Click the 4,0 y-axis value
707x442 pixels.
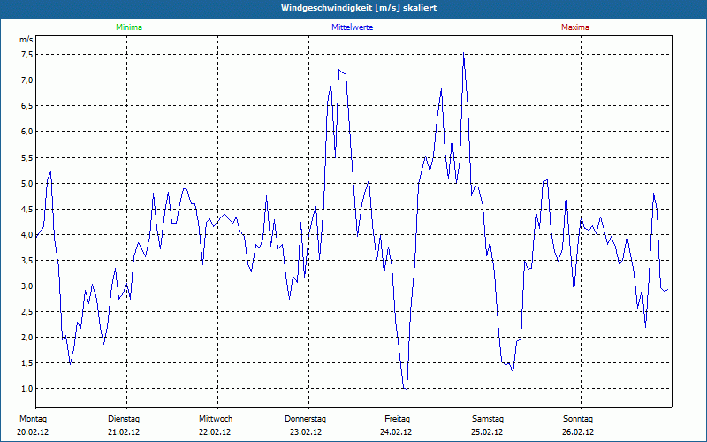click(x=27, y=234)
